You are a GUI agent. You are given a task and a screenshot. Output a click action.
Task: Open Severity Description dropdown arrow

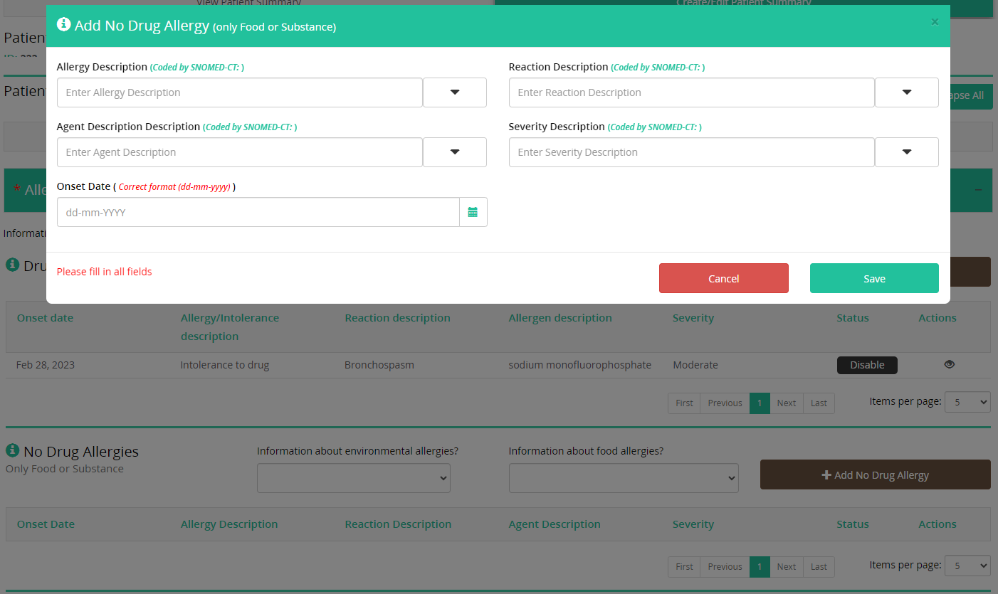coord(906,152)
